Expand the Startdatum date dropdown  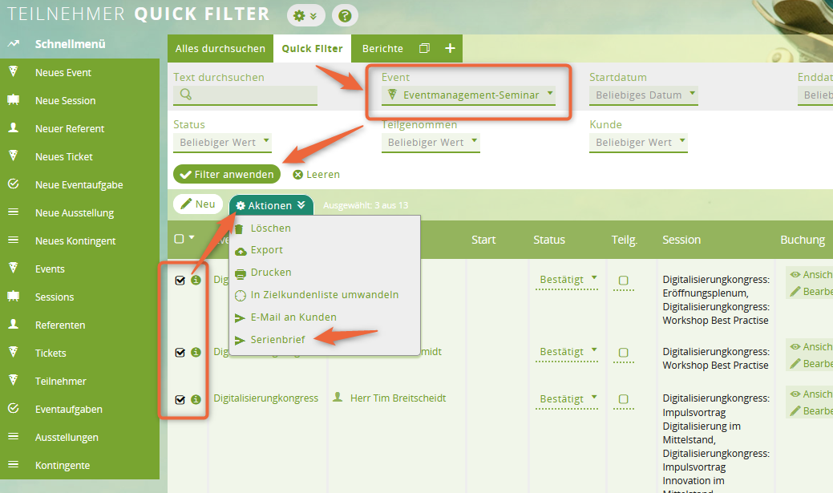click(643, 95)
